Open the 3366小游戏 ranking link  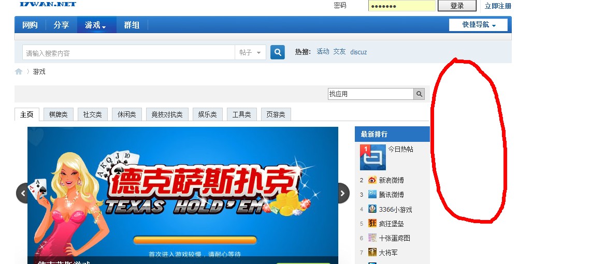pos(395,210)
